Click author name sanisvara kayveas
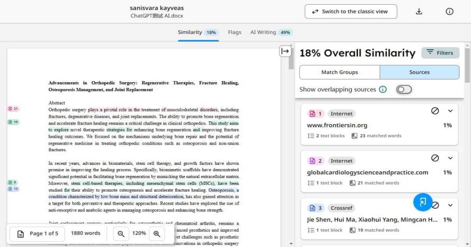Viewport: 471px width, 247px height. pos(157,8)
